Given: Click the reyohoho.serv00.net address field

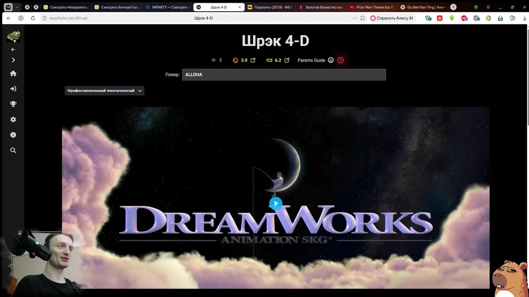Looking at the screenshot, I should 69,18.
